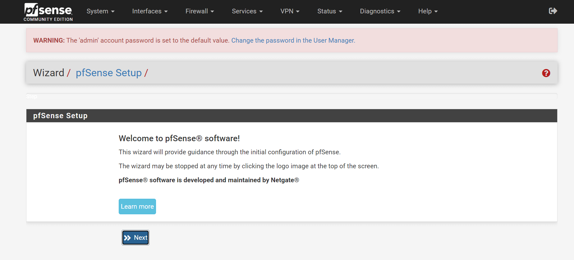Click the pfSense Setup breadcrumb link
The width and height of the screenshot is (574, 260).
point(109,73)
